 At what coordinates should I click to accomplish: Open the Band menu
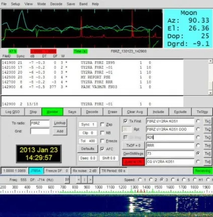tap(83, 4)
